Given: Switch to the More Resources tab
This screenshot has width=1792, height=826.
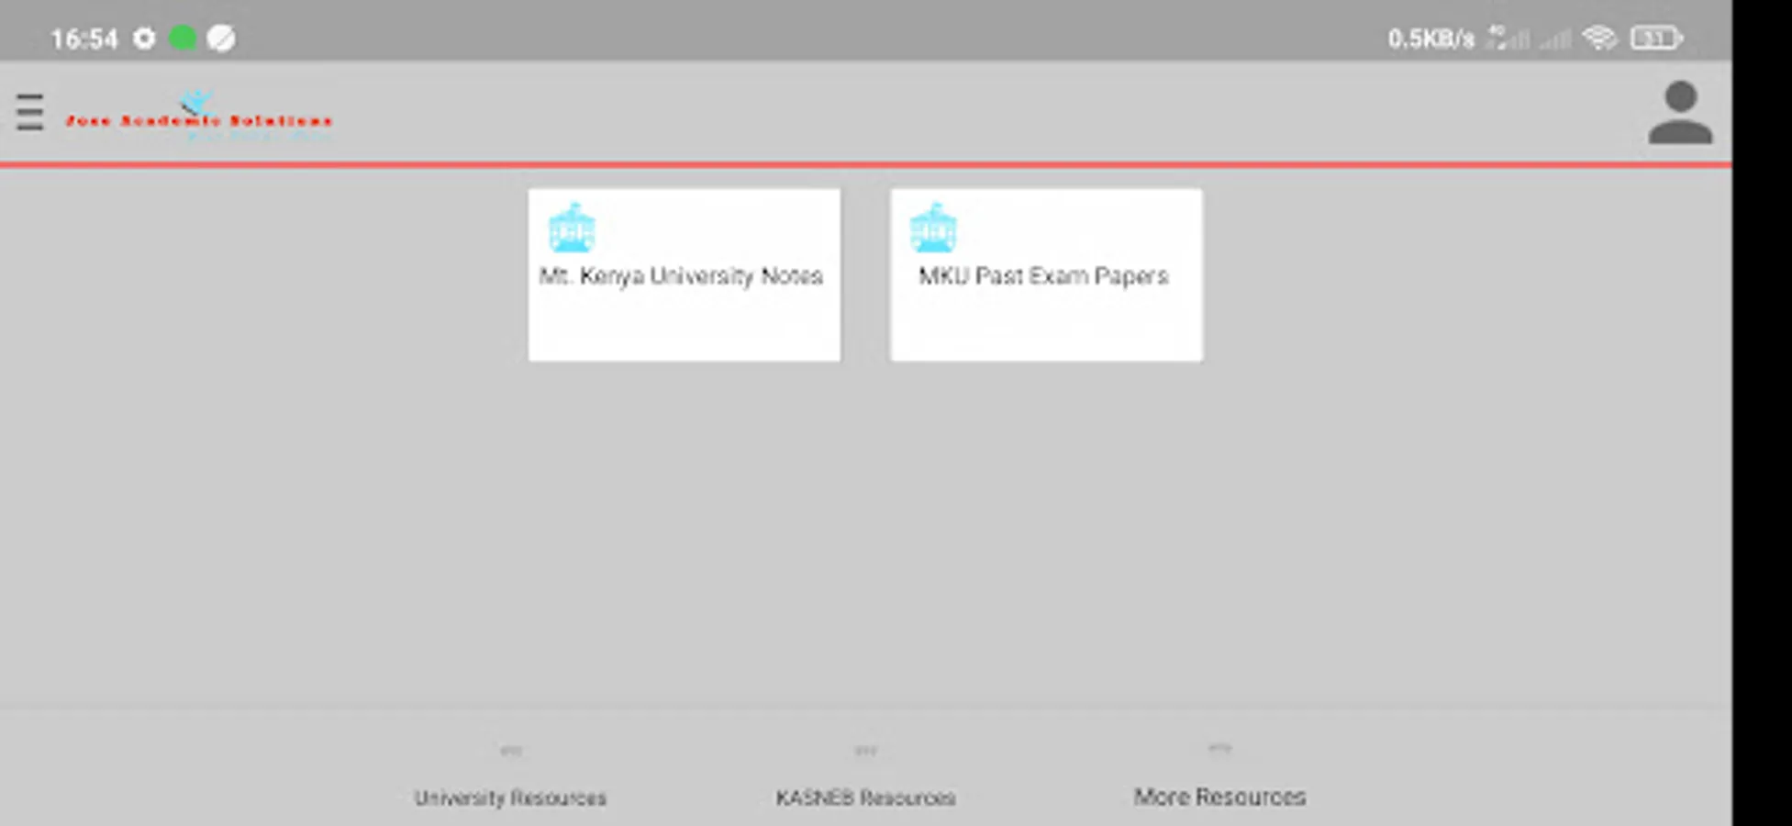Looking at the screenshot, I should tap(1219, 776).
